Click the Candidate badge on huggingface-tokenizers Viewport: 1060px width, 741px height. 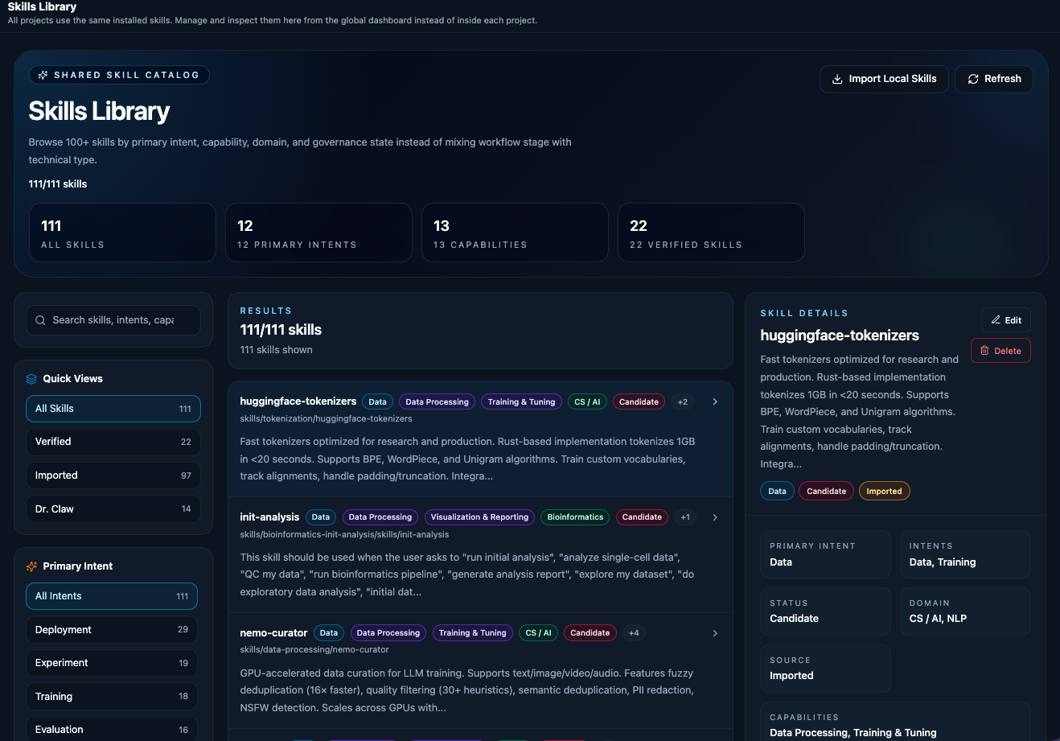639,401
